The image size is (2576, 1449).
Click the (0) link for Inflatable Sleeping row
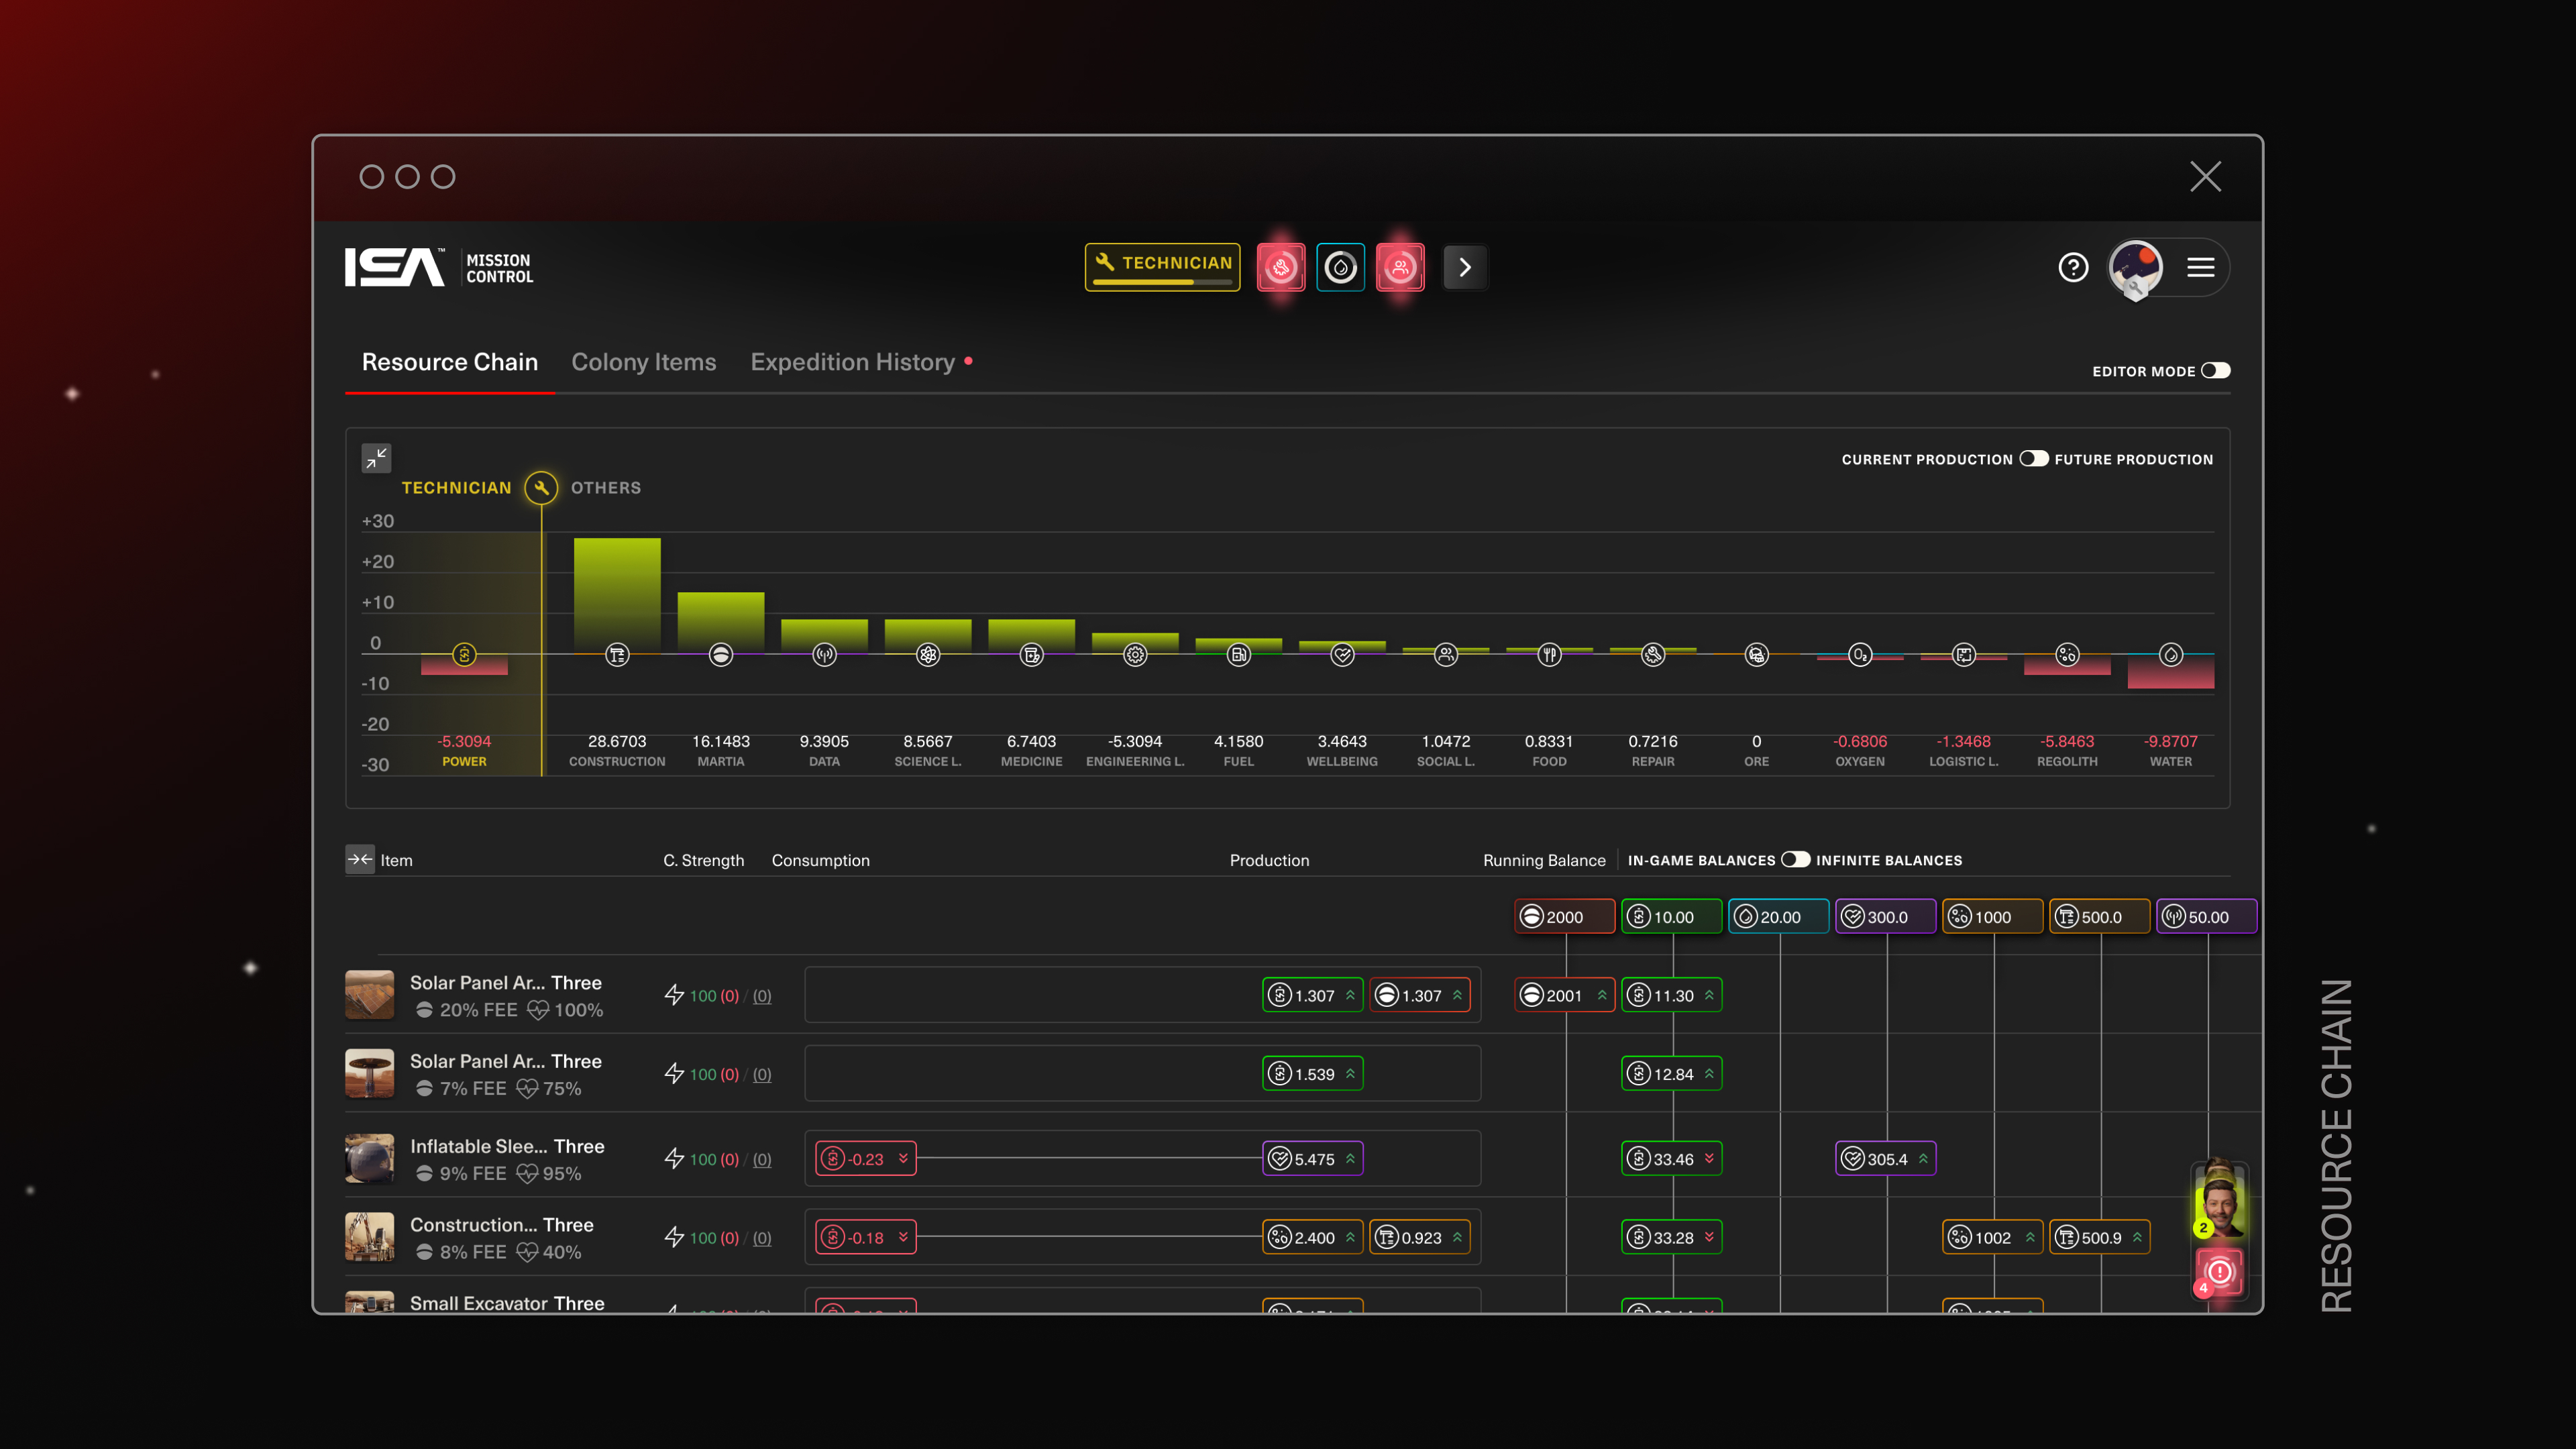pyautogui.click(x=761, y=1159)
